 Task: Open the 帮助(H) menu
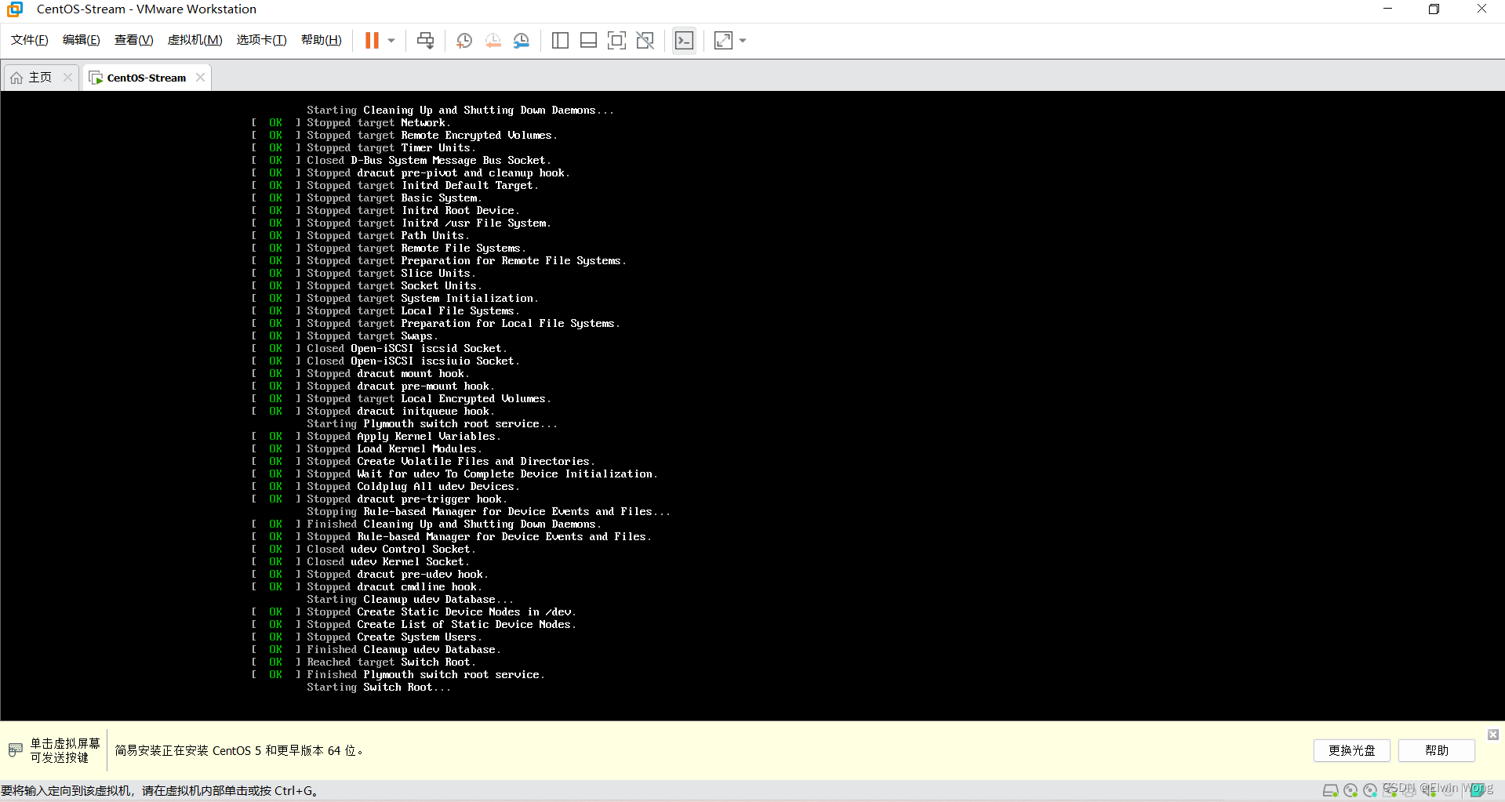tap(322, 40)
